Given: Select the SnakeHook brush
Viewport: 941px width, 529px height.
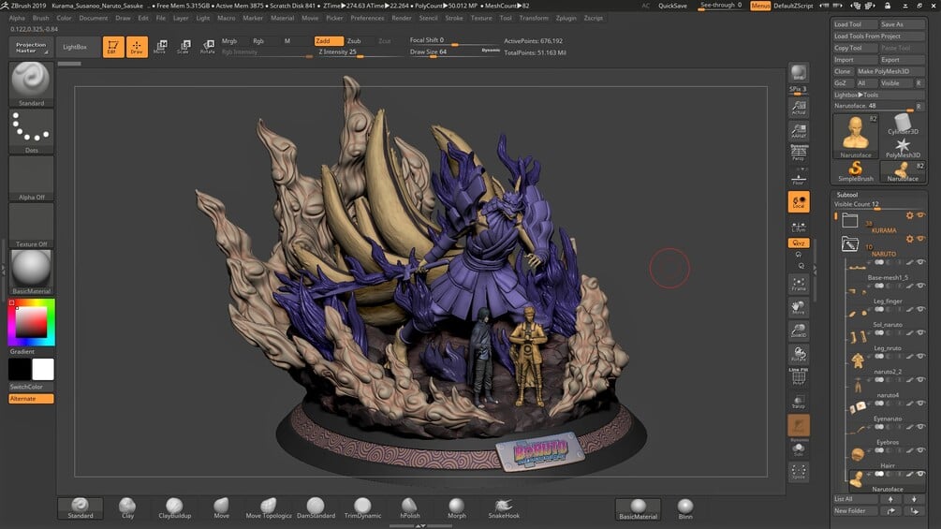Looking at the screenshot, I should point(504,508).
